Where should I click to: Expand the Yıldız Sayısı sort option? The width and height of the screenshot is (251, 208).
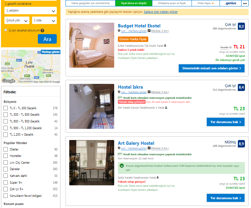tap(205, 3)
